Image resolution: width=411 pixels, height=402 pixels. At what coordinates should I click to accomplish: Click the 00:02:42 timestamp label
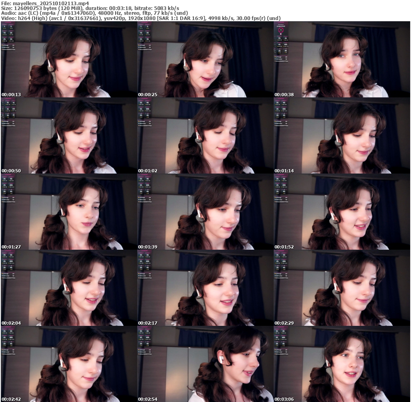coord(11,399)
